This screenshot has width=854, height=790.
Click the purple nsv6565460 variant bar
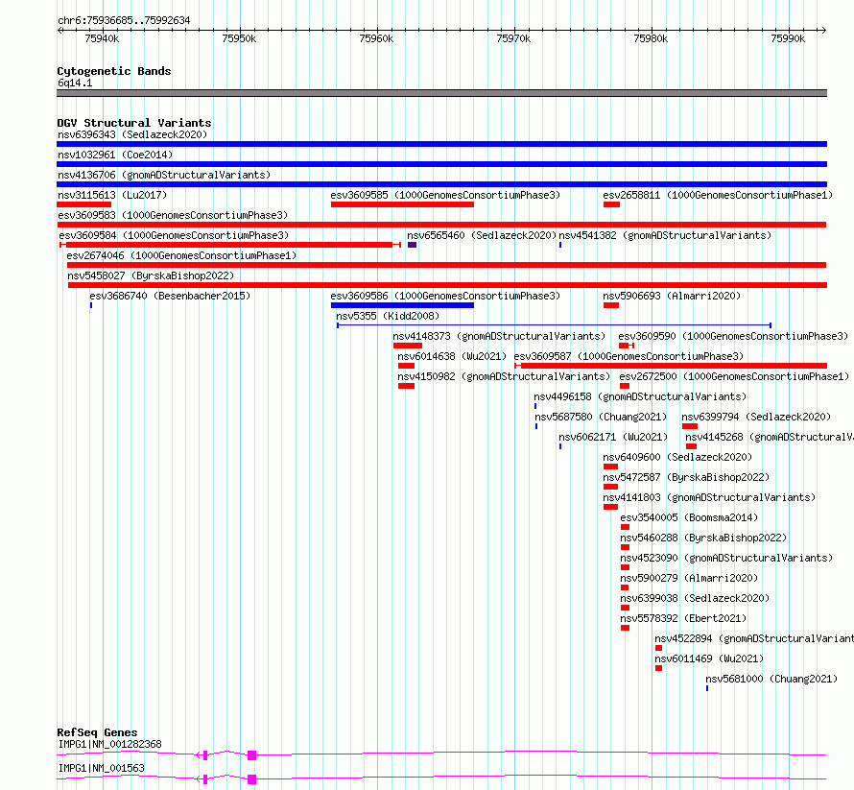tap(413, 245)
